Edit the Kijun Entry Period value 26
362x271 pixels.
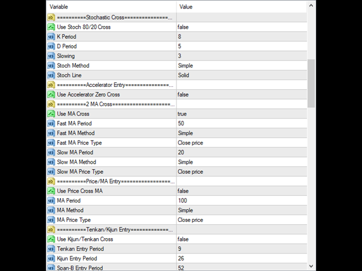point(181,259)
